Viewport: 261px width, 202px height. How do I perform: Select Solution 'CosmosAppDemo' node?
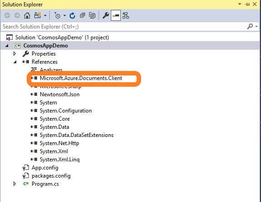(62, 38)
